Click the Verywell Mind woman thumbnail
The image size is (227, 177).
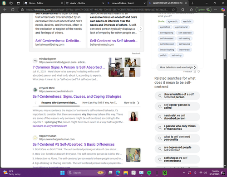133,116
